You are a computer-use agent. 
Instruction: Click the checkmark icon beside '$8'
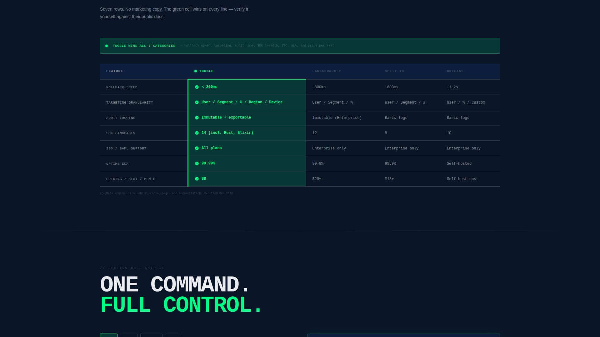pyautogui.click(x=197, y=179)
